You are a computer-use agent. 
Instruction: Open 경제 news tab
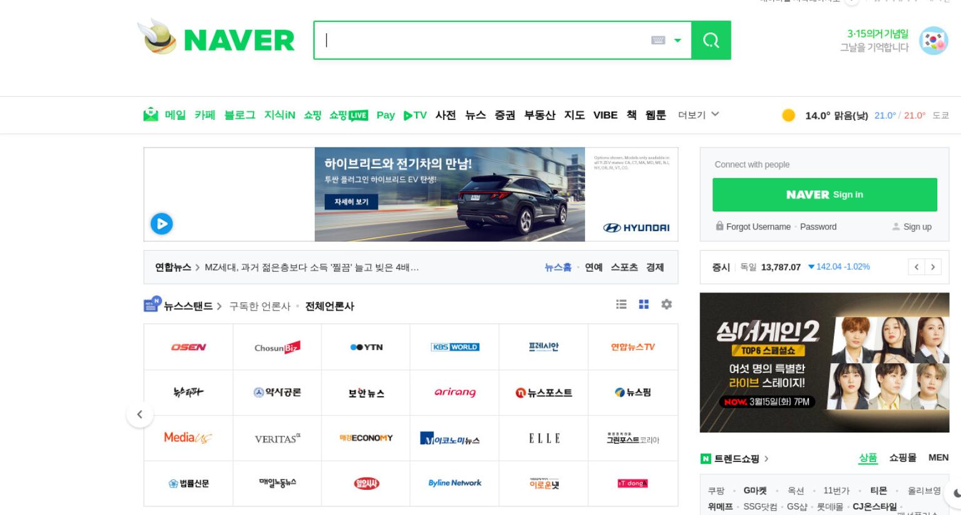655,267
